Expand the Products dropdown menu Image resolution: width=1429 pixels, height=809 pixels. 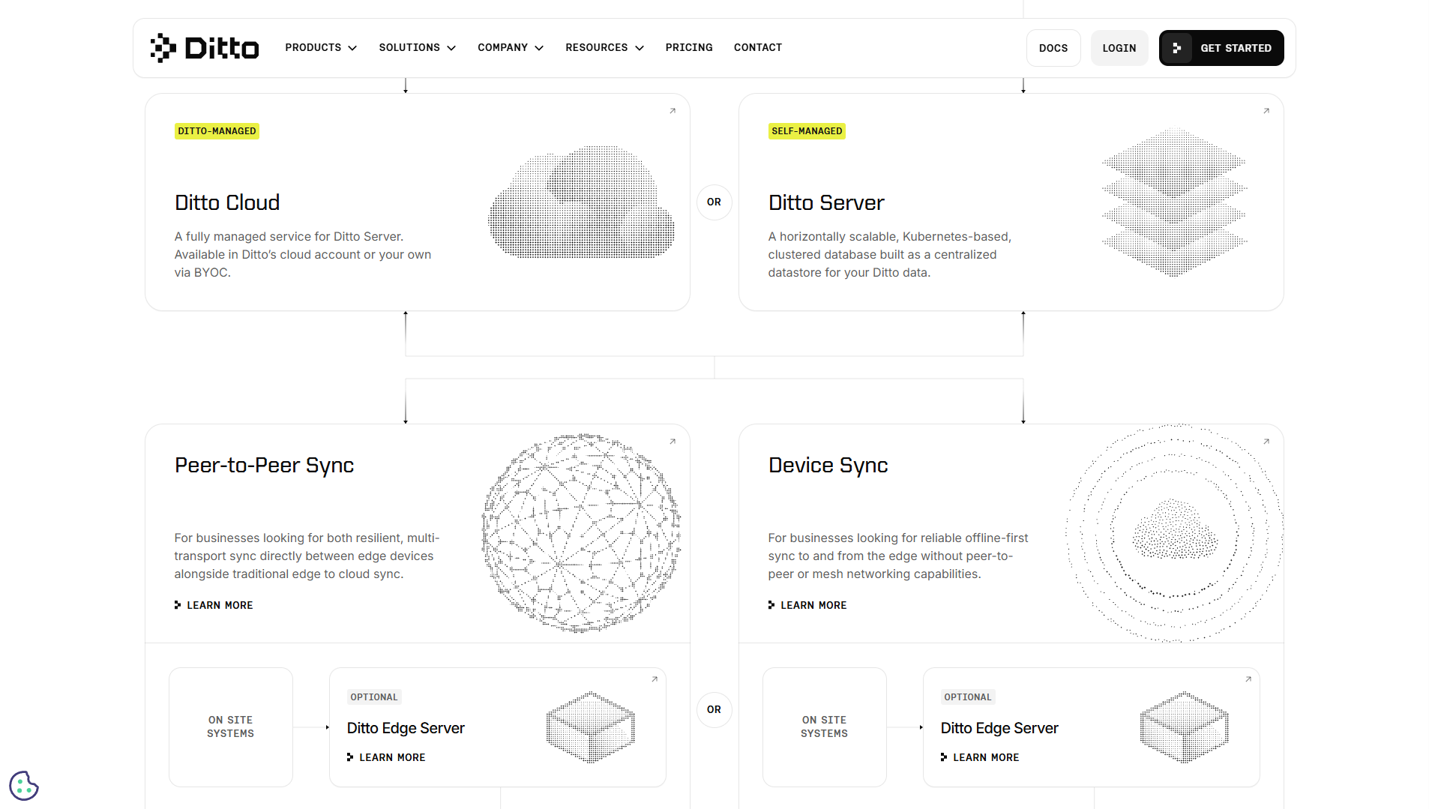321,48
